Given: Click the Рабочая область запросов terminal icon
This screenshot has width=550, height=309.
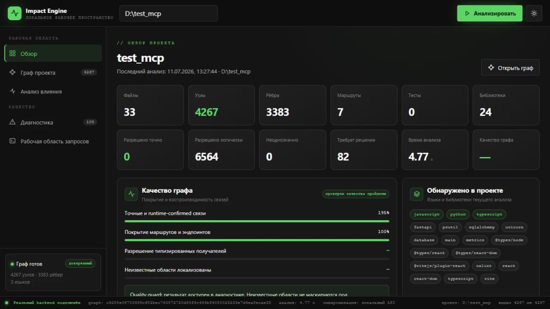Looking at the screenshot, I should [12, 141].
